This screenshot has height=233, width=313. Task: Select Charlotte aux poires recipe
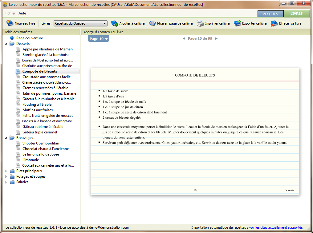(x=48, y=66)
